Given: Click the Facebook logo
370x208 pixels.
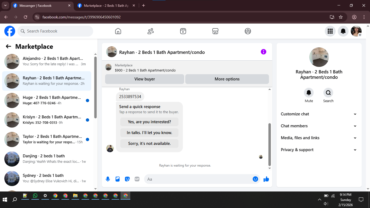Looking at the screenshot, I should point(10,31).
